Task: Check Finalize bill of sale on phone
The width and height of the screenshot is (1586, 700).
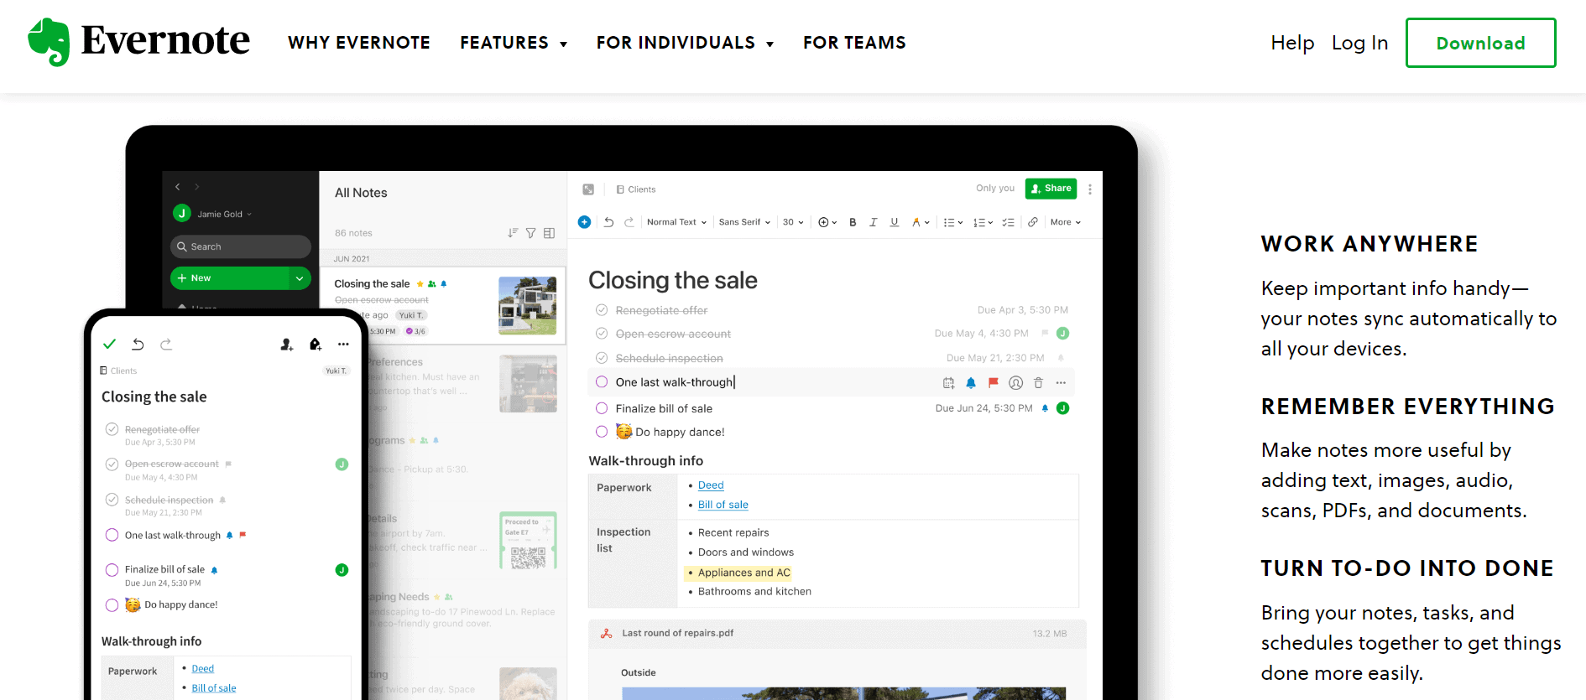Action: point(112,570)
